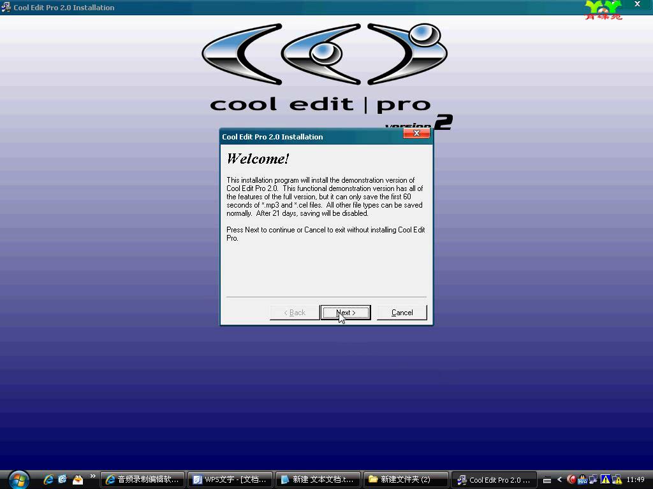Expand the quick launch overflow chevron
Image resolution: width=653 pixels, height=489 pixels.
tap(92, 476)
